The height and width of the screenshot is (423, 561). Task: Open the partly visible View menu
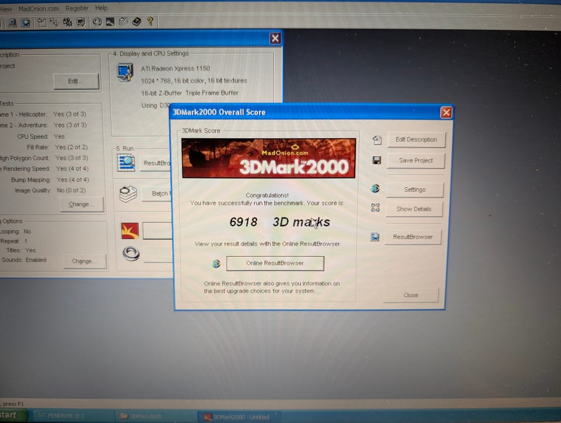[x=6, y=9]
